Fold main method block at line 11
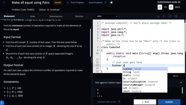 pyautogui.click(x=99, y=59)
